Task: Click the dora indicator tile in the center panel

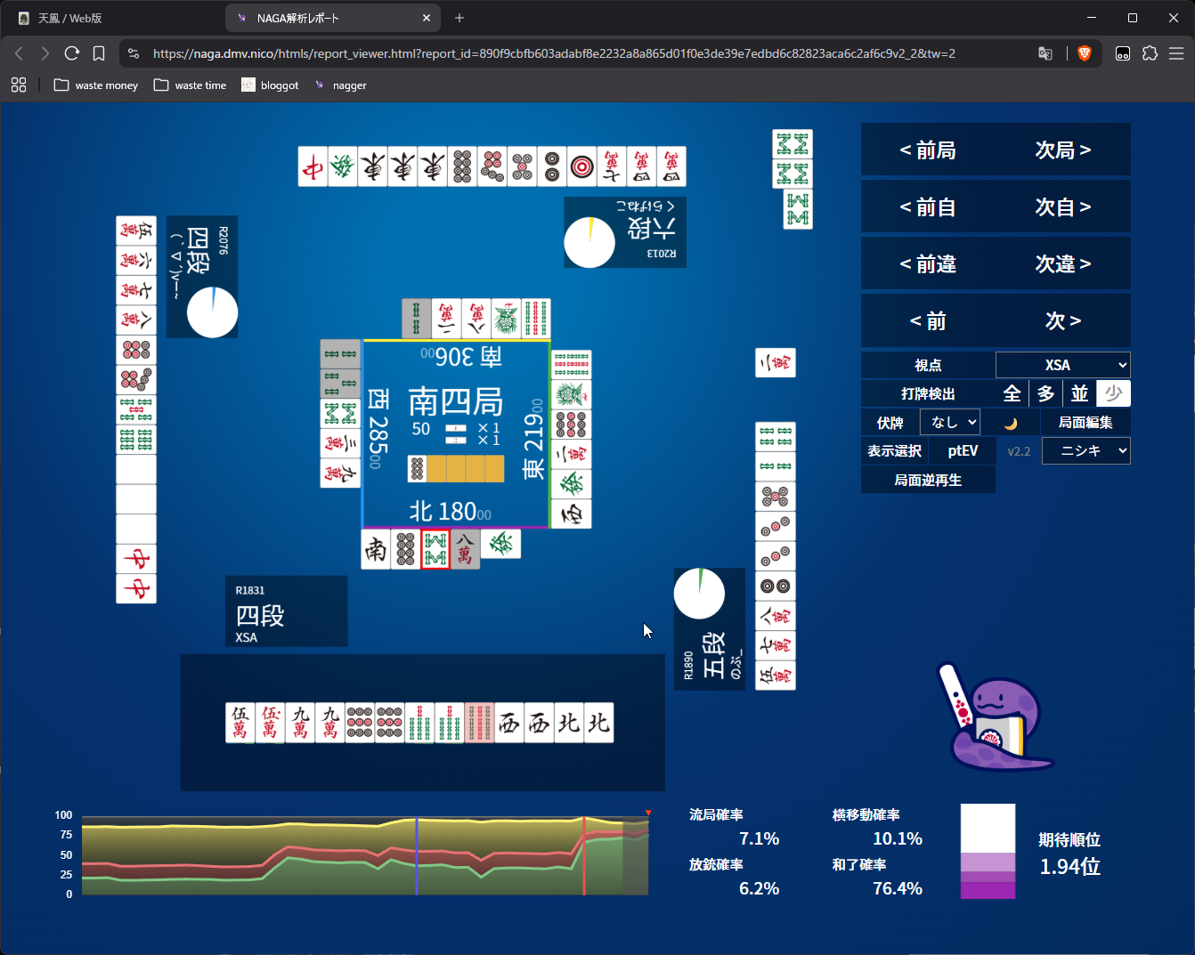Action: [417, 468]
